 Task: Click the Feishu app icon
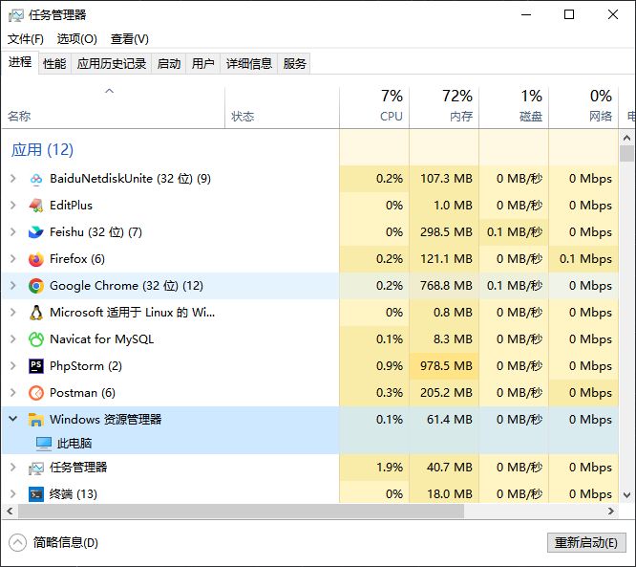(36, 232)
